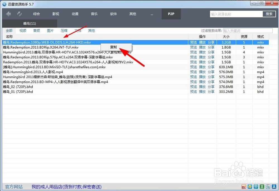Open the 我的成人用品店 link in status bar
This screenshot has height=191, width=279.
click(x=67, y=187)
